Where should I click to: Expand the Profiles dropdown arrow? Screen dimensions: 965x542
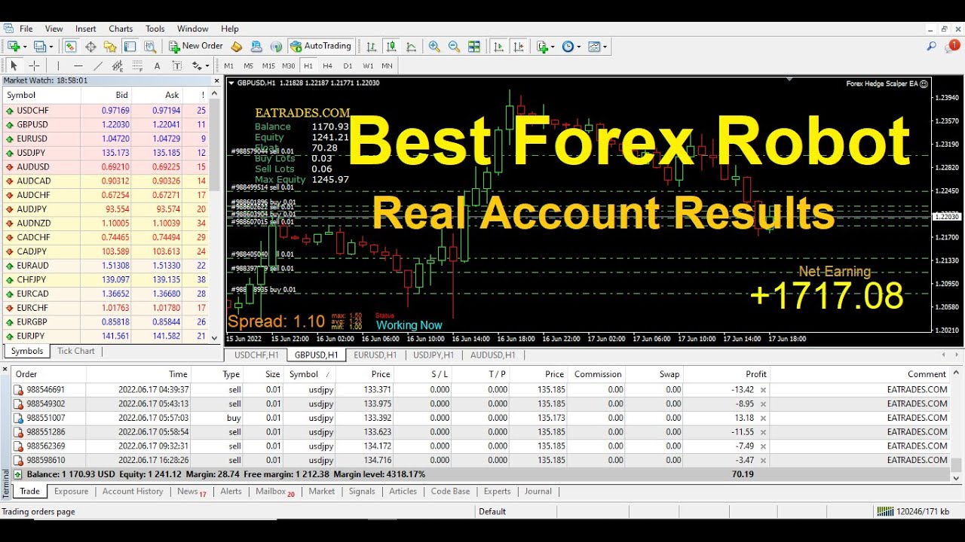(51, 47)
